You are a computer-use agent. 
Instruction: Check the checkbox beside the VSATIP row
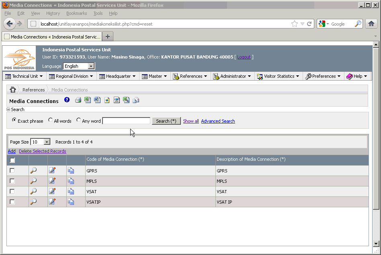tap(12, 202)
